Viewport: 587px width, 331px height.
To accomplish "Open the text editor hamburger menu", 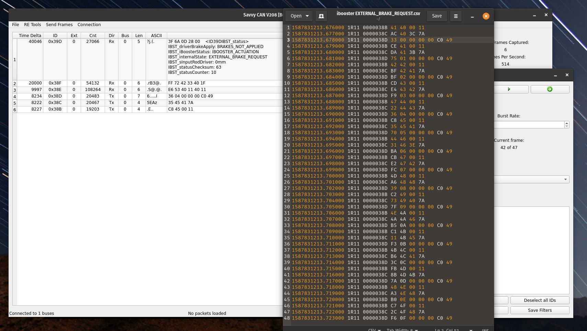I will click(456, 16).
